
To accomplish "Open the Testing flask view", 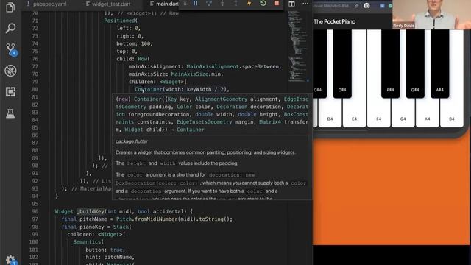I will (x=10, y=113).
